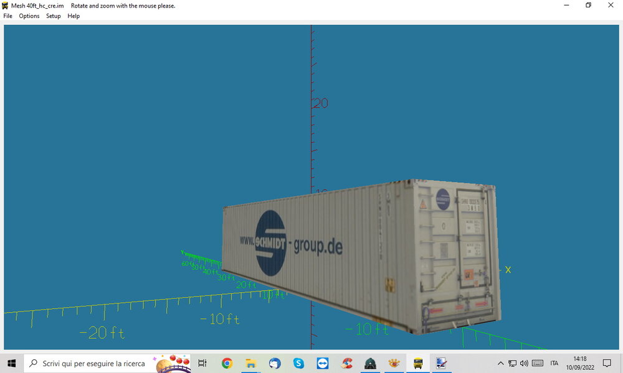
Task: Open the Setup menu
Action: coord(53,16)
